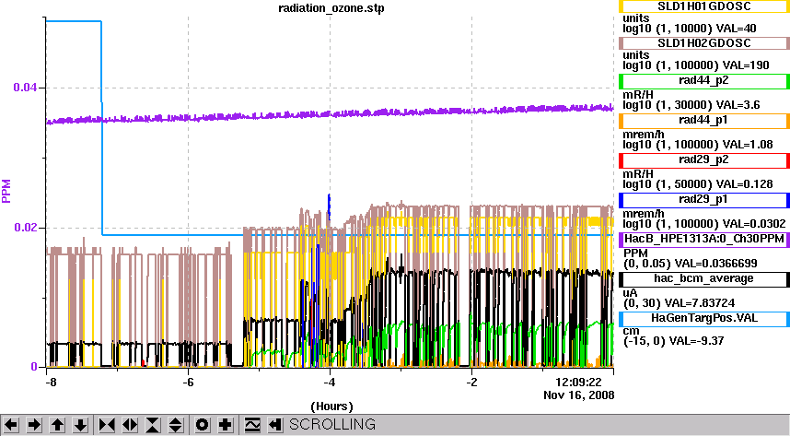Viewport: 790px width, 436px height.
Task: Click the 0.02 y-axis label
Action: pyautogui.click(x=25, y=228)
